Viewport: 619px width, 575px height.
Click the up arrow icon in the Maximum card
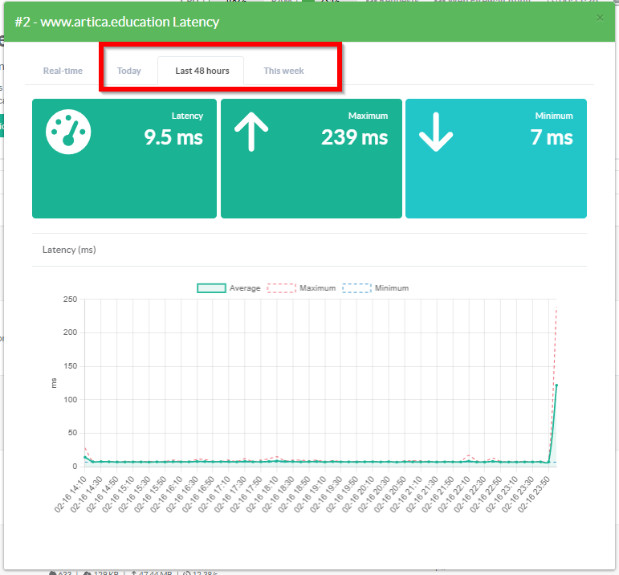(x=250, y=132)
